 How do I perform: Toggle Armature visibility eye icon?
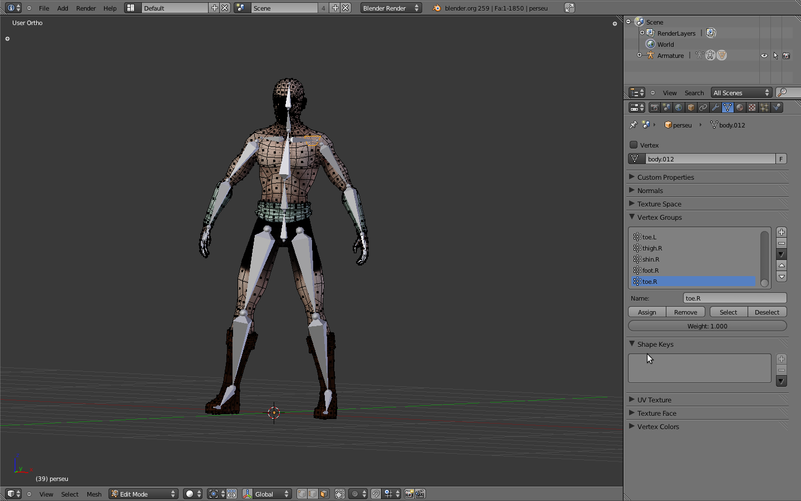point(764,56)
